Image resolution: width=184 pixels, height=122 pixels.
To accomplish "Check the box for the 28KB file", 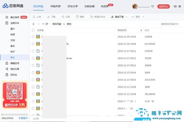I will pyautogui.click(x=33, y=73).
